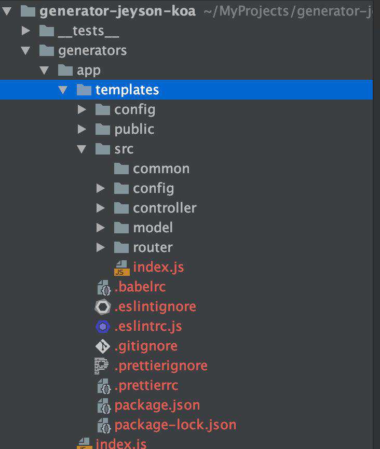Click the JSON config icon next to .babelrc
The width and height of the screenshot is (380, 449).
click(104, 288)
